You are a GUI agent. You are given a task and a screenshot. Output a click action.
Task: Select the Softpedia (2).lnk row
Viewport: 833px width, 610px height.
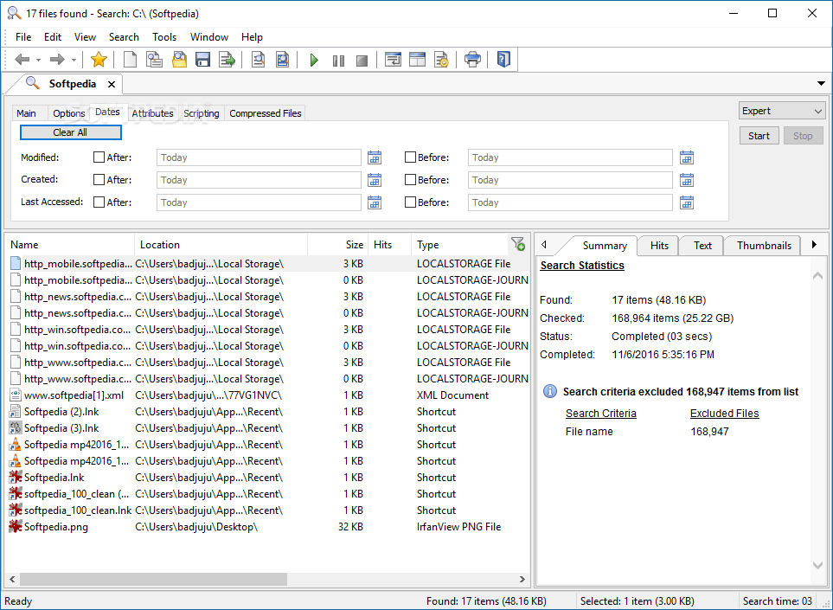point(269,412)
